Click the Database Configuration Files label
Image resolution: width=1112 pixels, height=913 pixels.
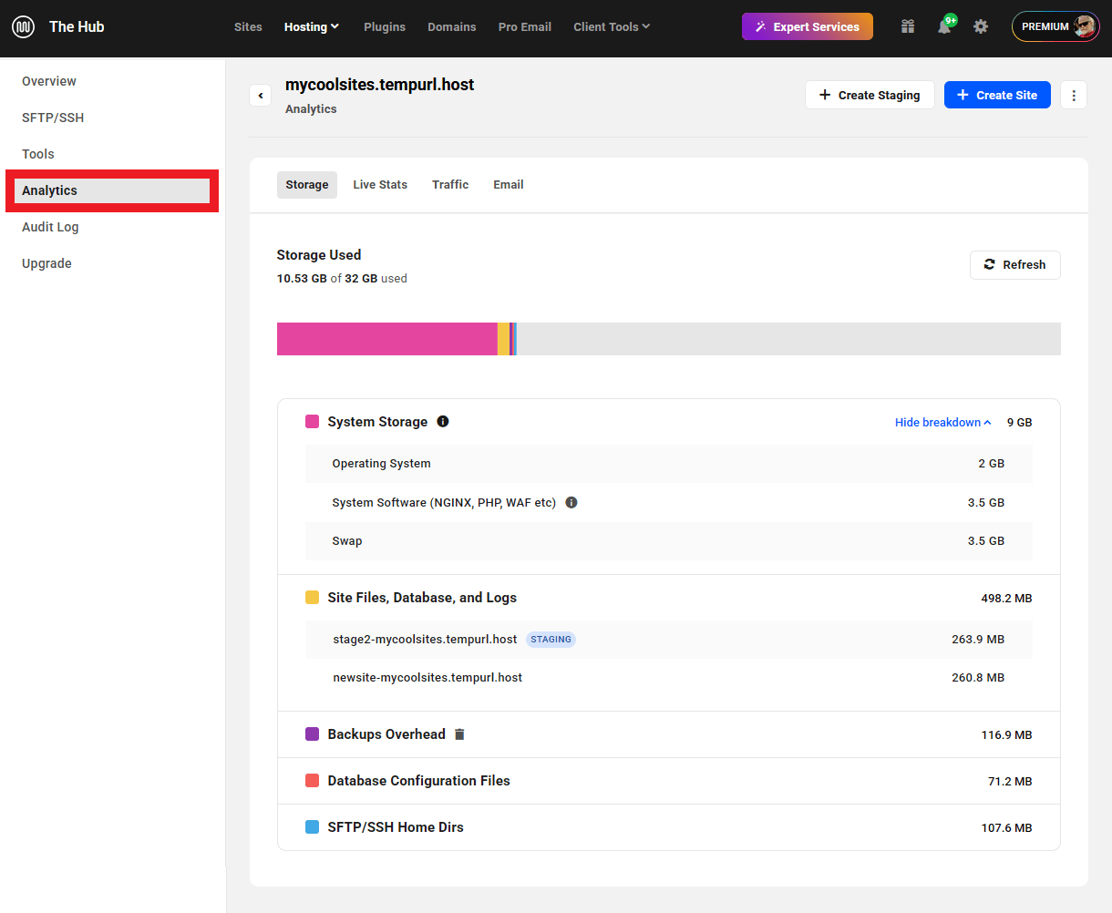click(419, 781)
